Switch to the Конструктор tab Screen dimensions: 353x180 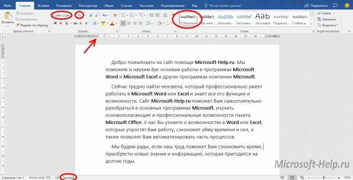pos(88,5)
